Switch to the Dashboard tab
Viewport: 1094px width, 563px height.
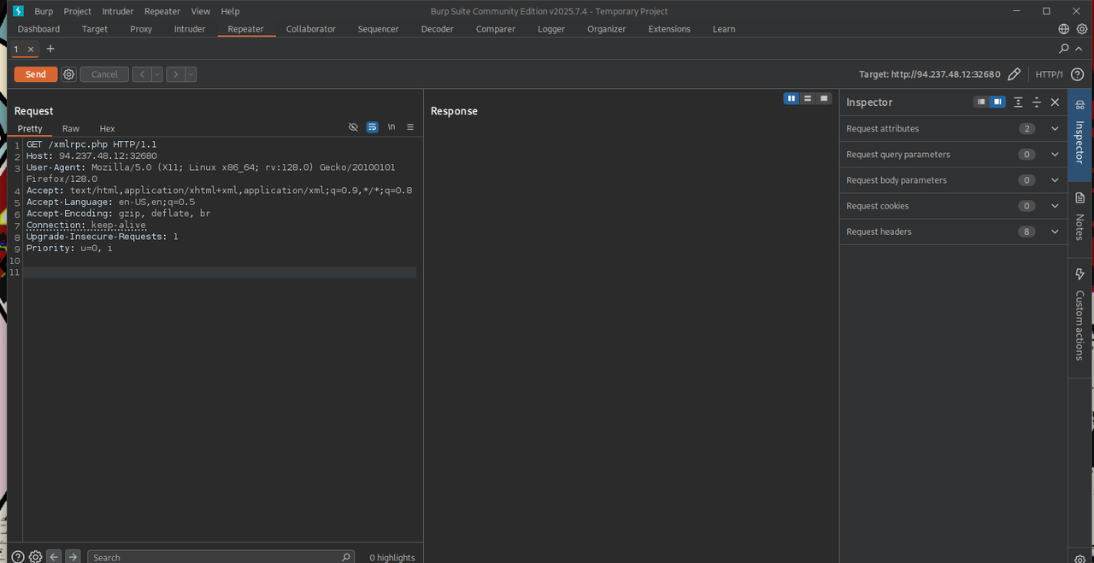[38, 29]
